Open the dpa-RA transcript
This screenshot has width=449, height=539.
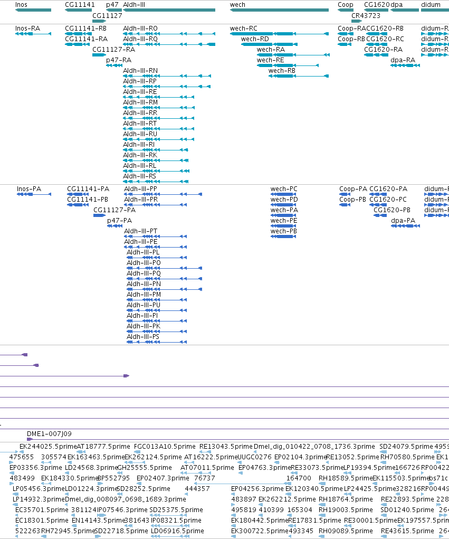point(405,65)
